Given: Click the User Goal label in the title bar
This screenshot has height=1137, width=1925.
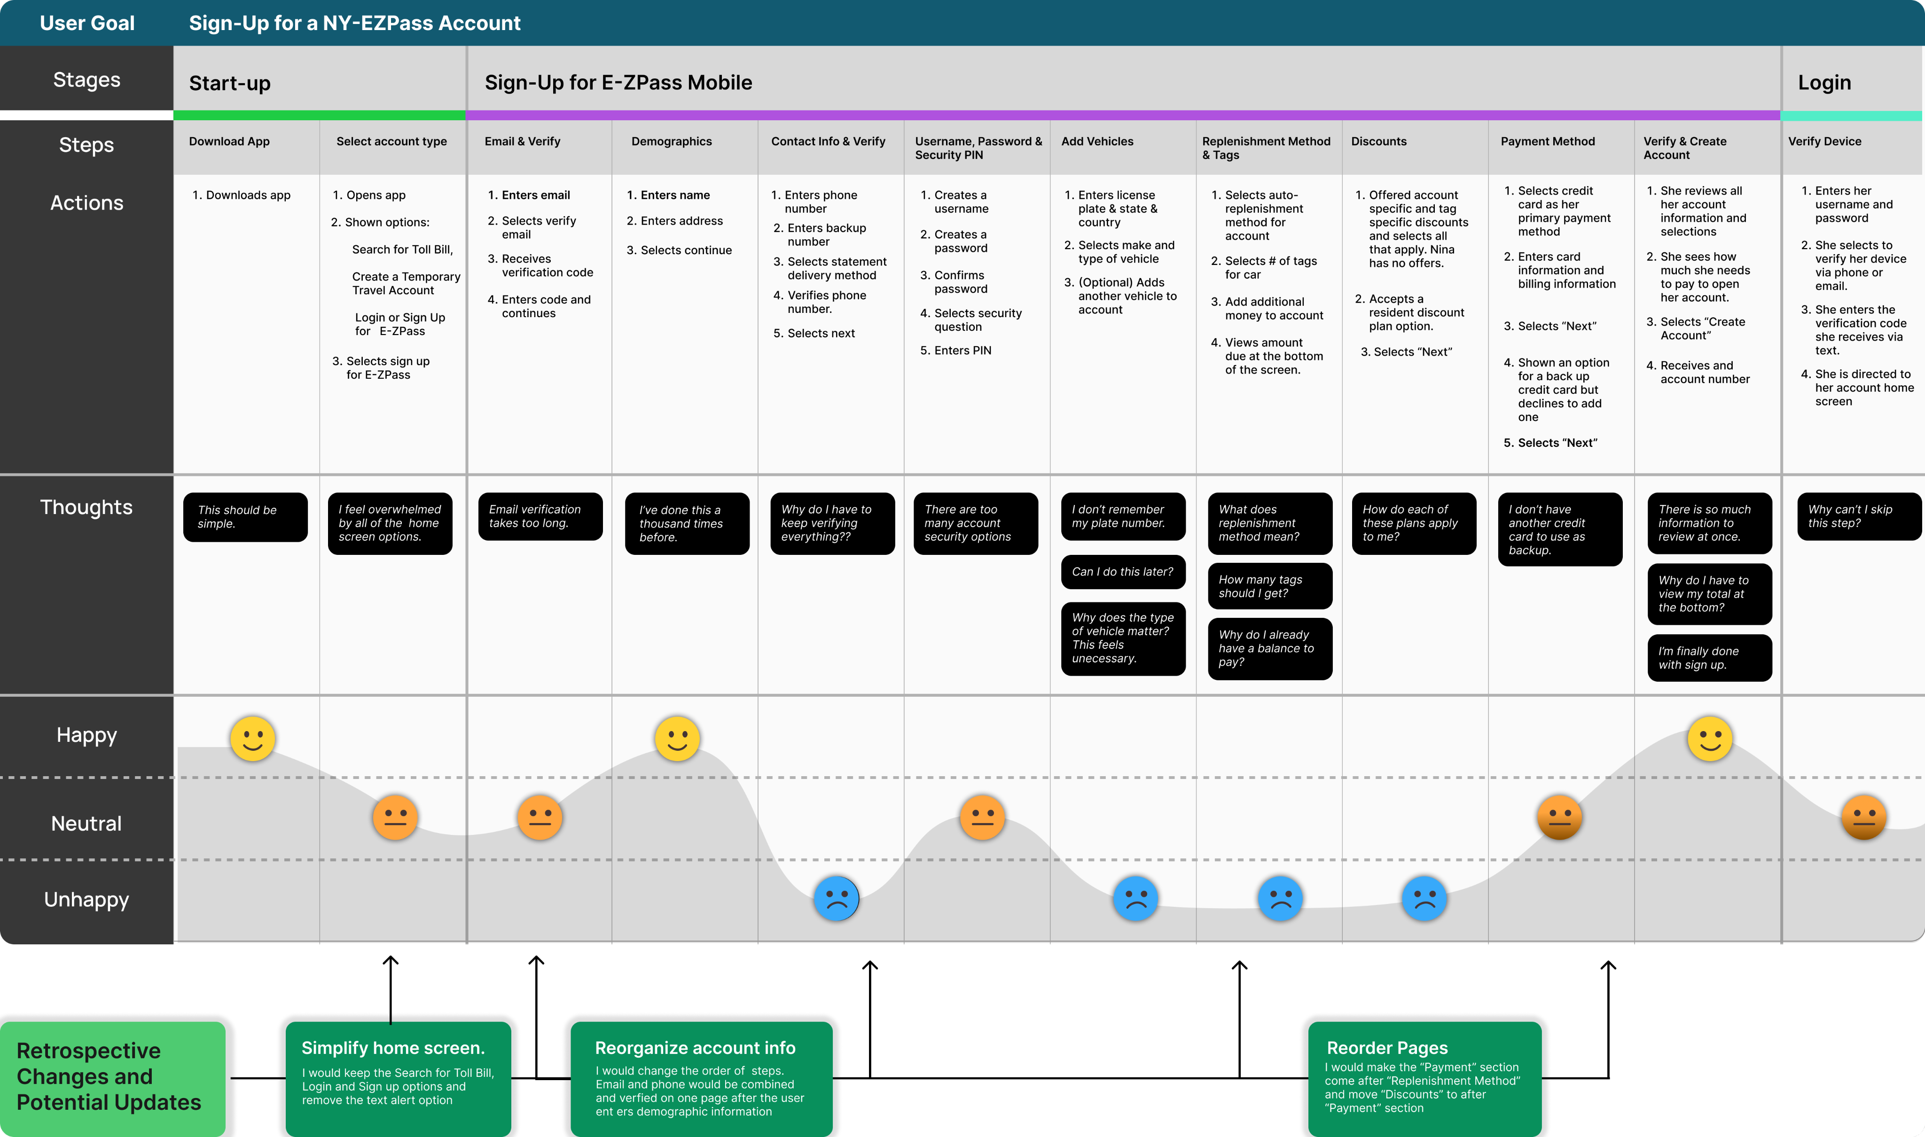Looking at the screenshot, I should [87, 23].
